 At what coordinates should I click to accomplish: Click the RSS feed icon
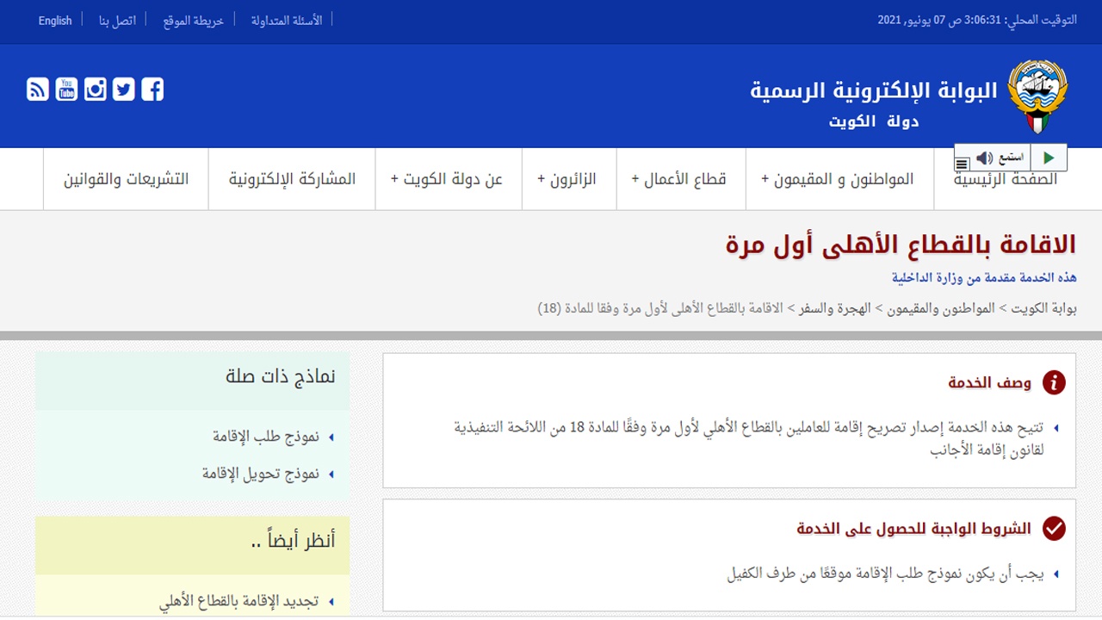pyautogui.click(x=38, y=88)
